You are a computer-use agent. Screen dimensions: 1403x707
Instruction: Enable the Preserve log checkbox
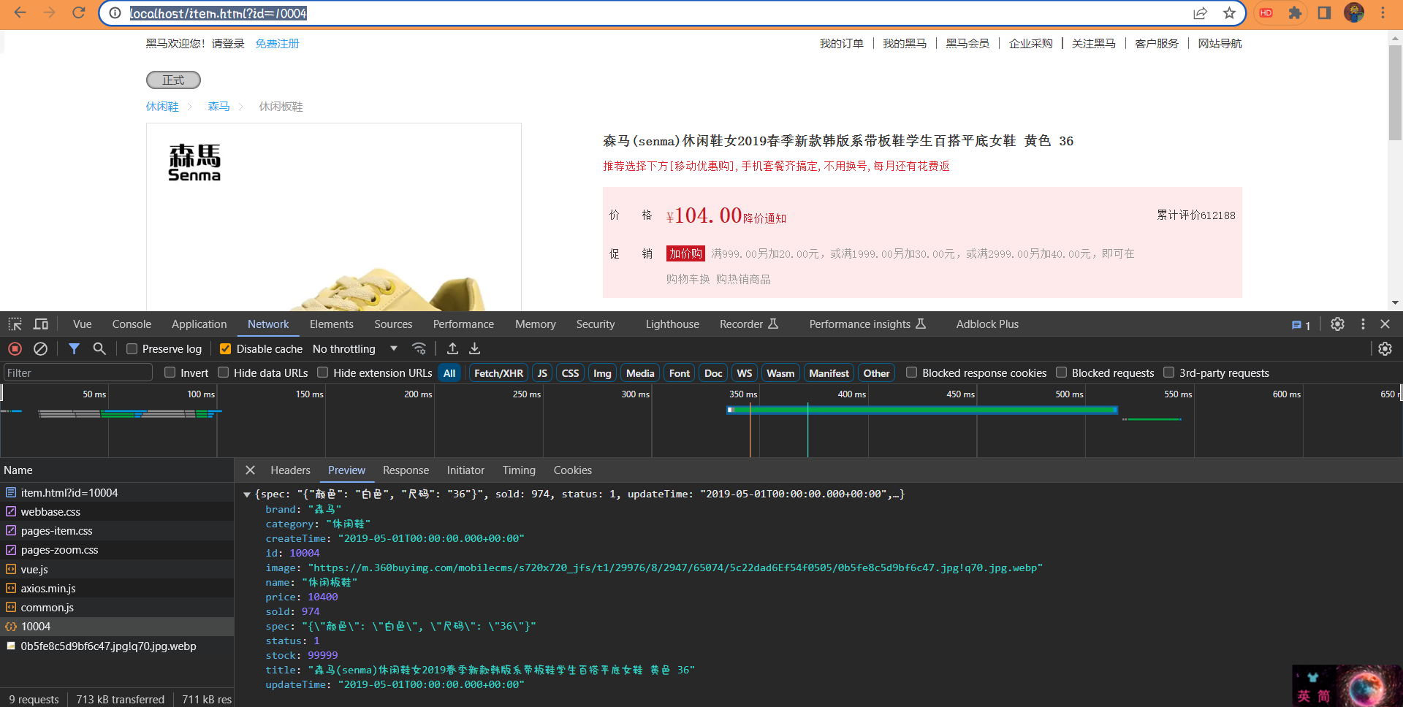tap(132, 349)
